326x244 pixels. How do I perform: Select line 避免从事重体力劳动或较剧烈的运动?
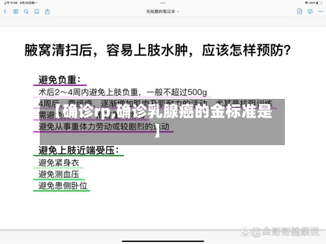click(104, 127)
